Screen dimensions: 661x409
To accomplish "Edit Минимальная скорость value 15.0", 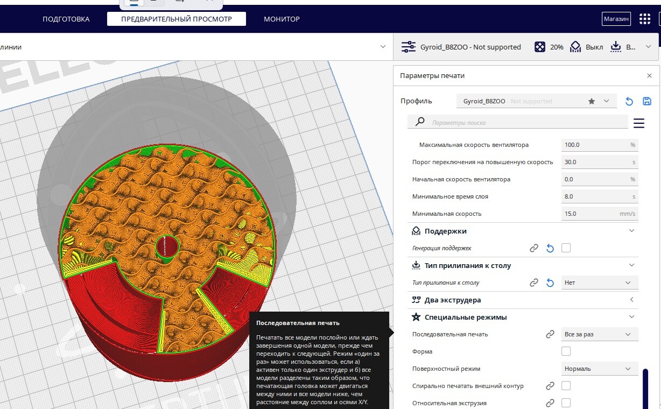I will (x=600, y=214).
